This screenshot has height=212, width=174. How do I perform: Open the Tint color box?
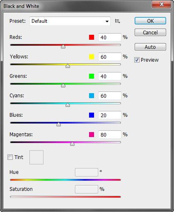36,157
